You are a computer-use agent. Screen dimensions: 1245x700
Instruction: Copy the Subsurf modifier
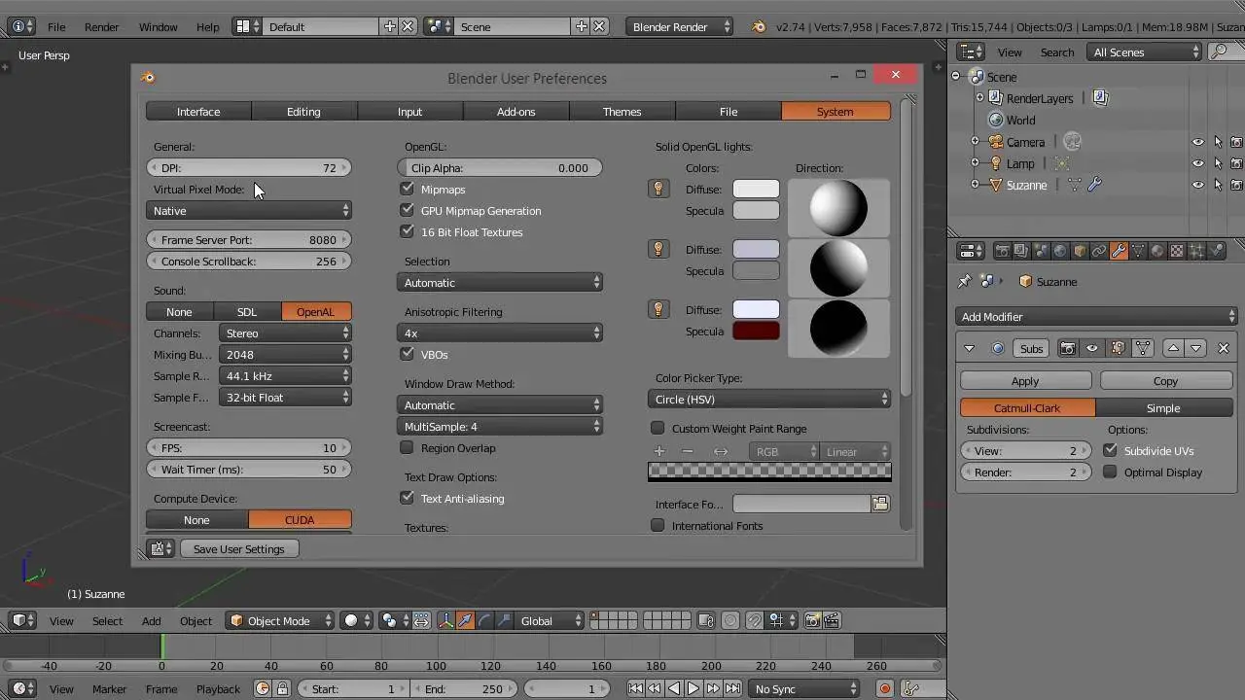click(1165, 381)
